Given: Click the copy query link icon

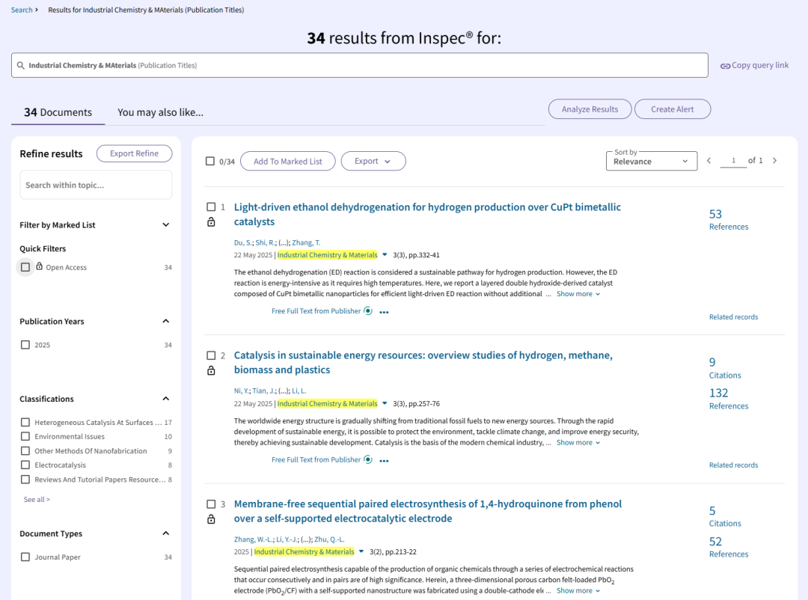Looking at the screenshot, I should (725, 66).
